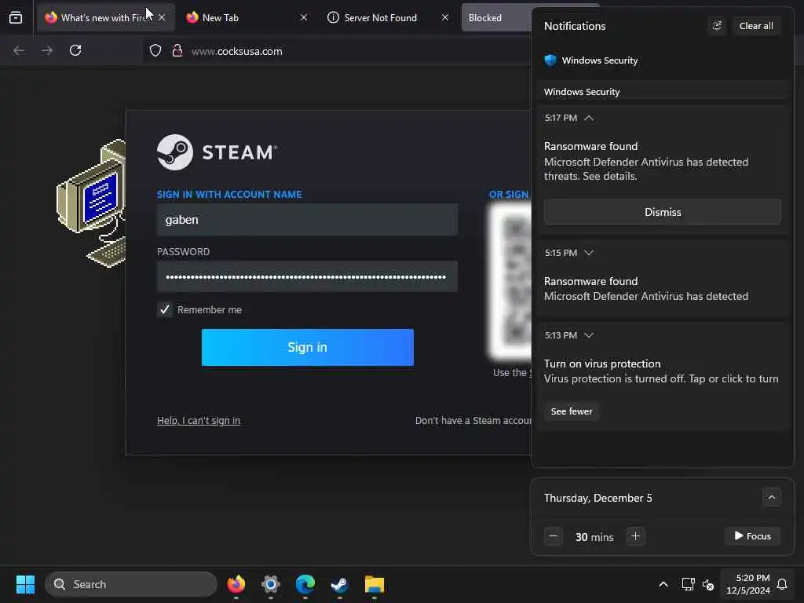Viewport: 804px width, 603px height.
Task: Open the Windows Start menu
Action: click(25, 584)
